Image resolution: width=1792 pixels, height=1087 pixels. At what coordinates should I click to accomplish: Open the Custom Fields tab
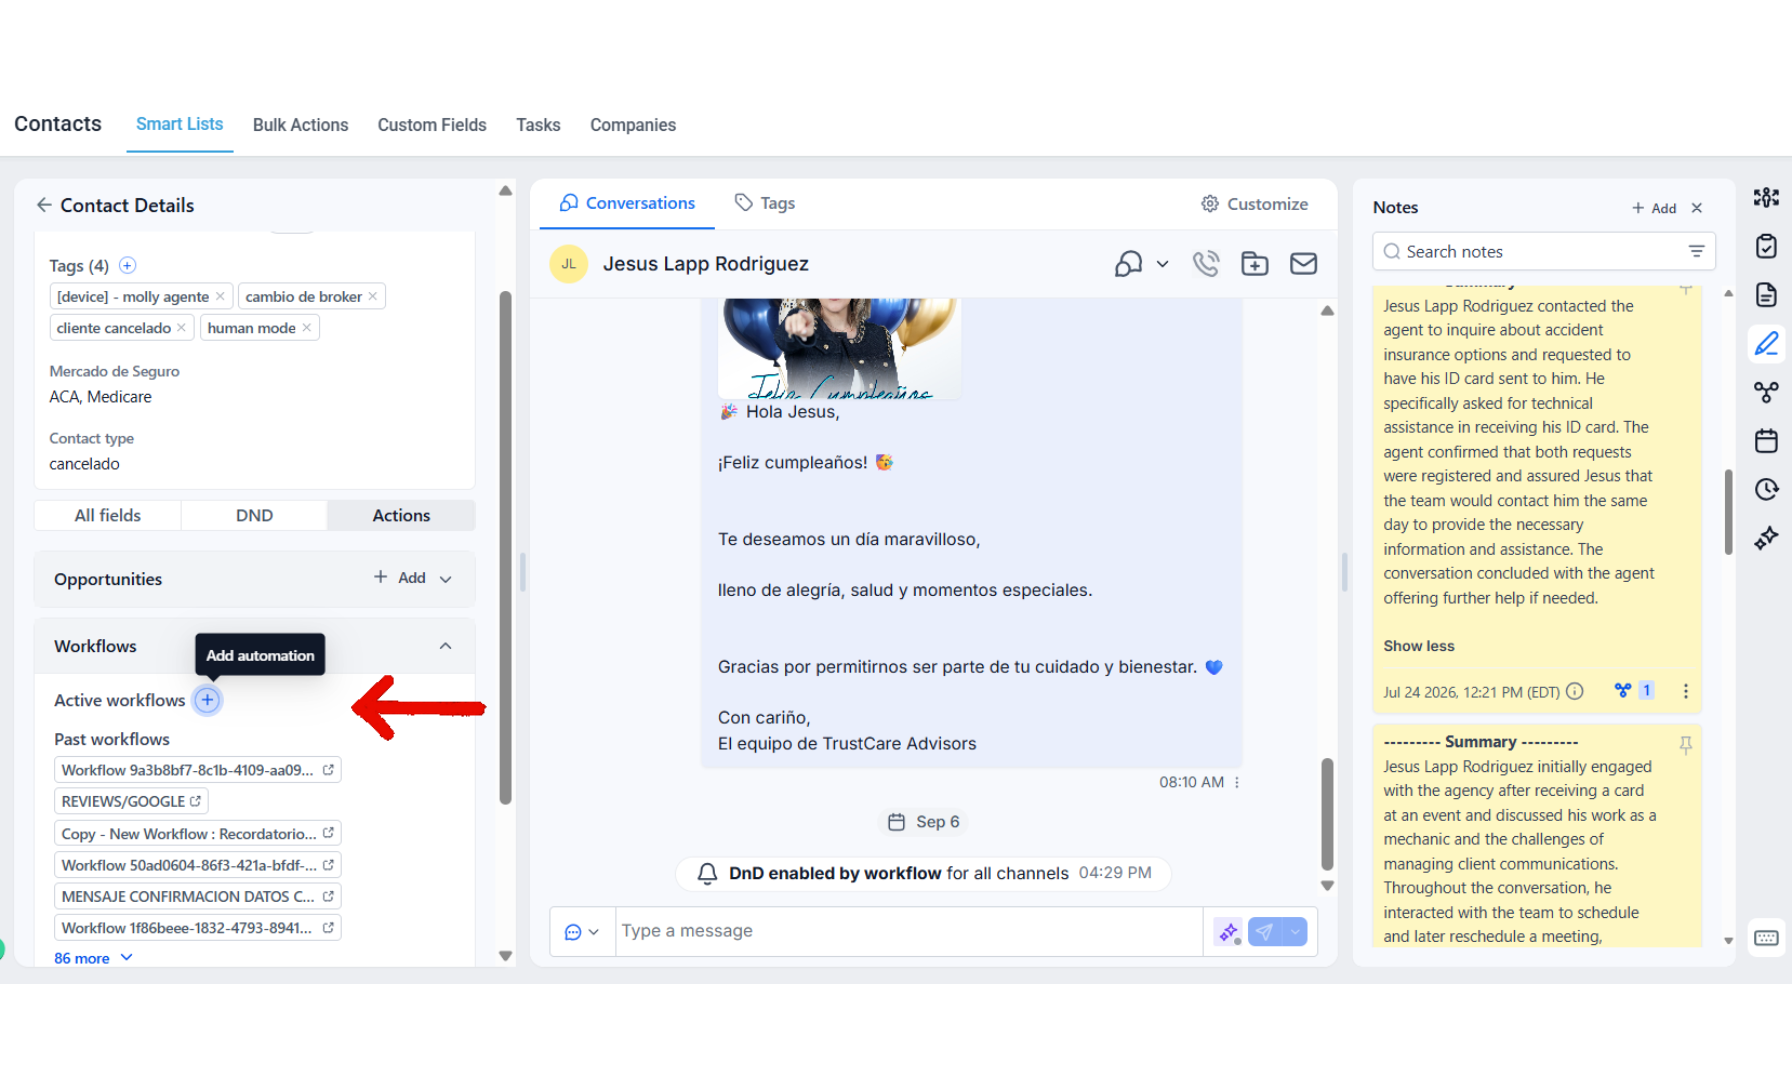(431, 125)
